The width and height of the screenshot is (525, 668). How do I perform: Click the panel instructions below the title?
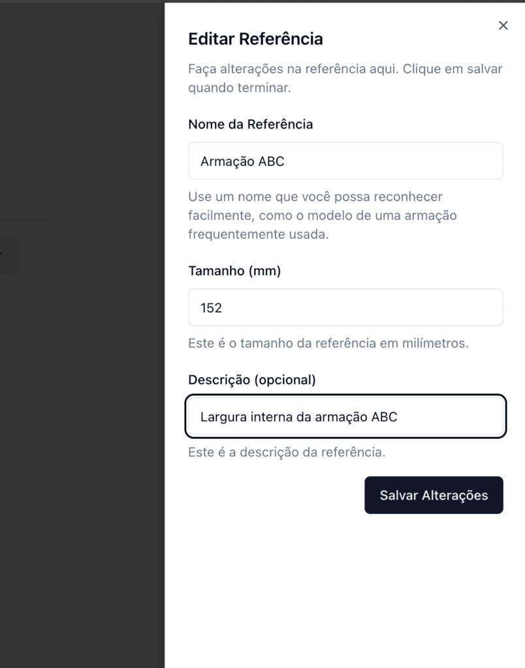point(345,78)
